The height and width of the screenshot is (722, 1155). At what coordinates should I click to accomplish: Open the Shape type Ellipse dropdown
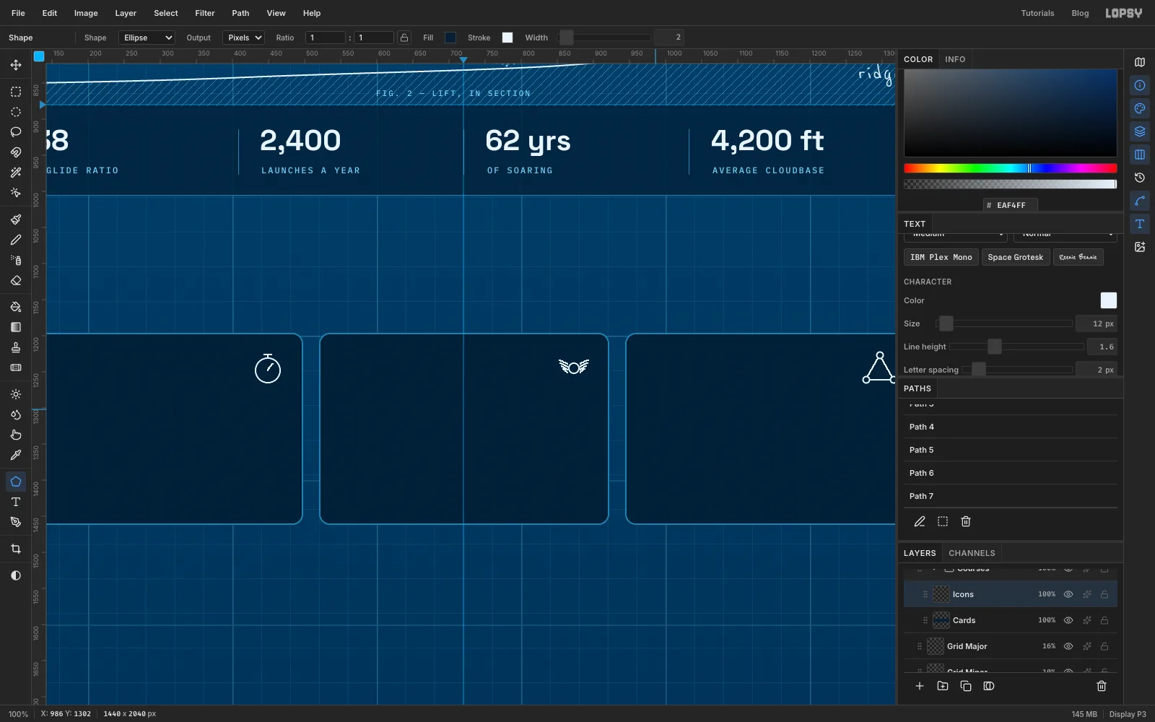(147, 38)
